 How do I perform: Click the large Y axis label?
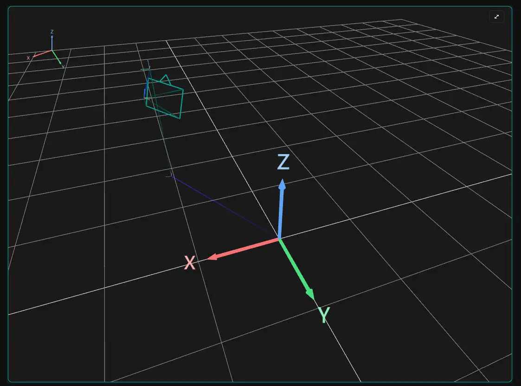coord(324,314)
